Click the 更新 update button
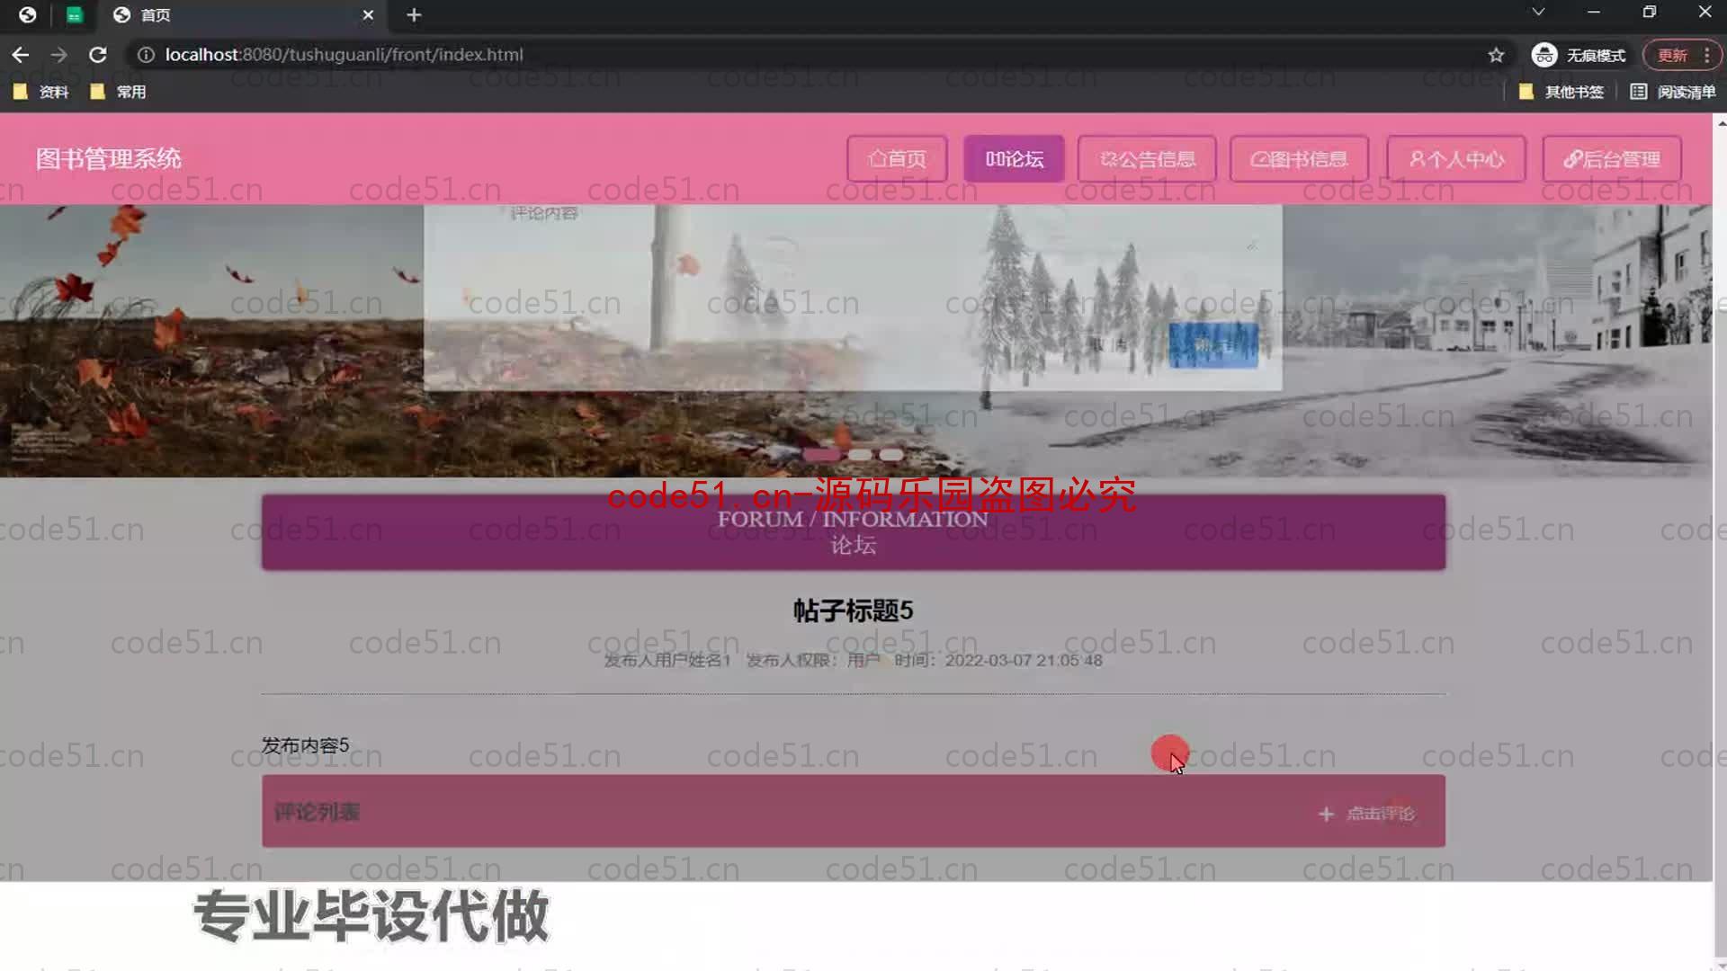This screenshot has height=971, width=1727. [x=1672, y=55]
